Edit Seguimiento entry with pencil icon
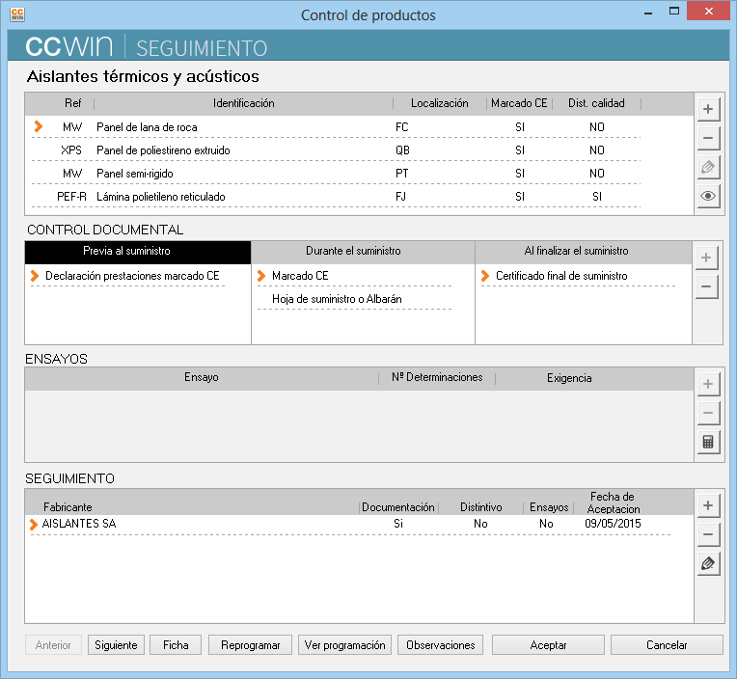The height and width of the screenshot is (679, 737). tap(708, 563)
